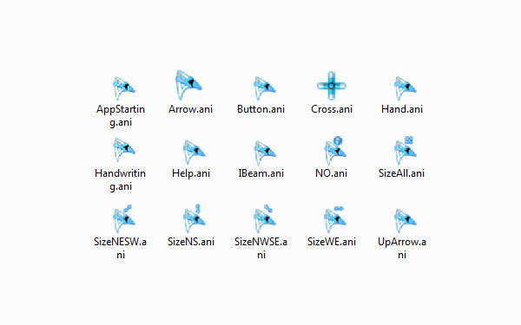Screen dimensions: 521x325
Task: Select the "UpArrow.ani" name text
Action: 402,248
